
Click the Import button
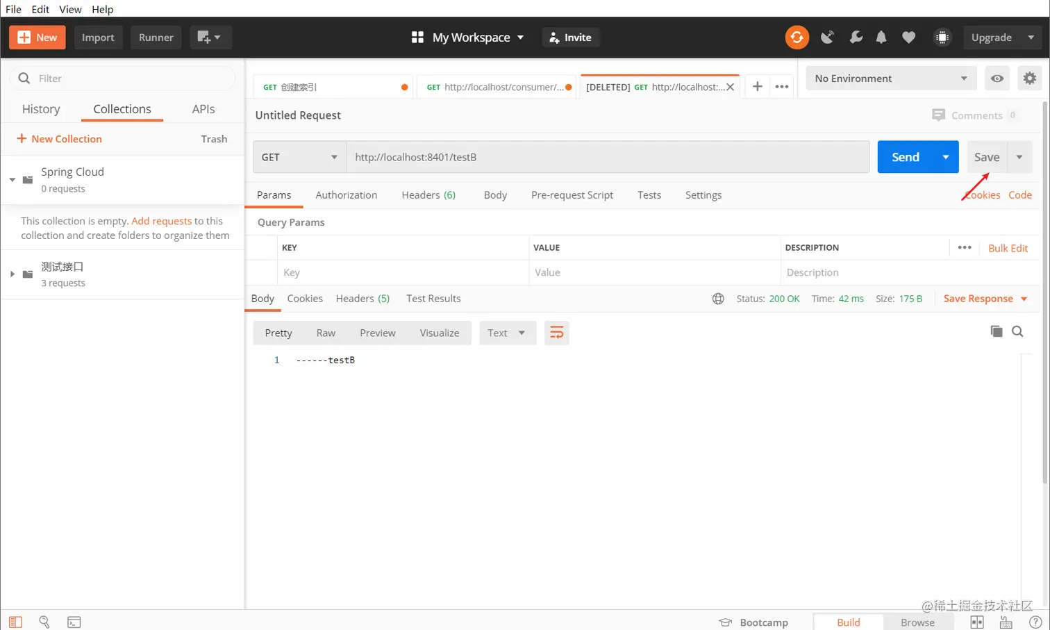(98, 38)
